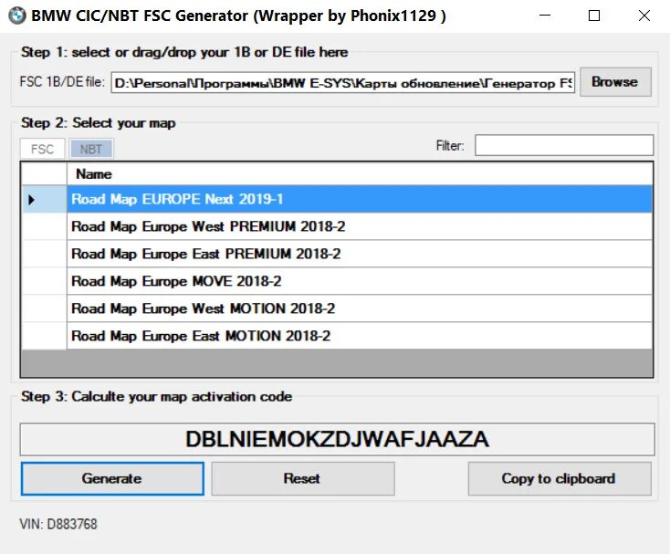This screenshot has height=554, width=670.
Task: Click Browse to choose FSC file
Action: point(615,81)
